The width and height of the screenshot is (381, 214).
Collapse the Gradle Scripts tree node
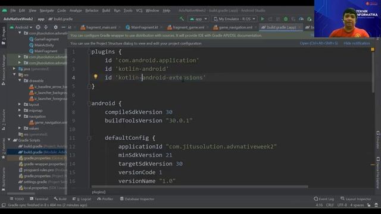pyautogui.click(x=10, y=140)
